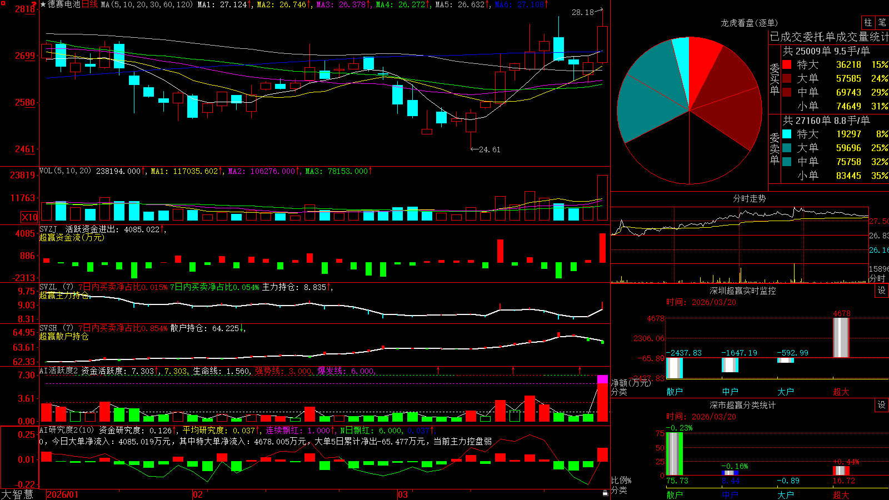Click the 共 27160单 sell-order summary
Screen dimensions: 889x500
[x=826, y=121]
